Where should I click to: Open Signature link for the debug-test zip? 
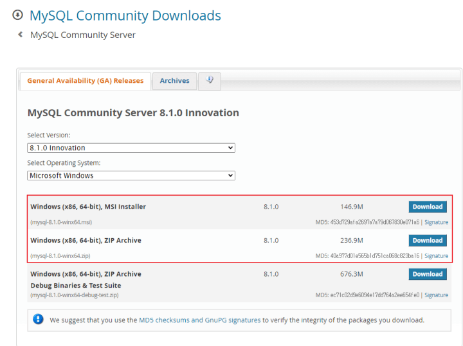pyautogui.click(x=436, y=295)
